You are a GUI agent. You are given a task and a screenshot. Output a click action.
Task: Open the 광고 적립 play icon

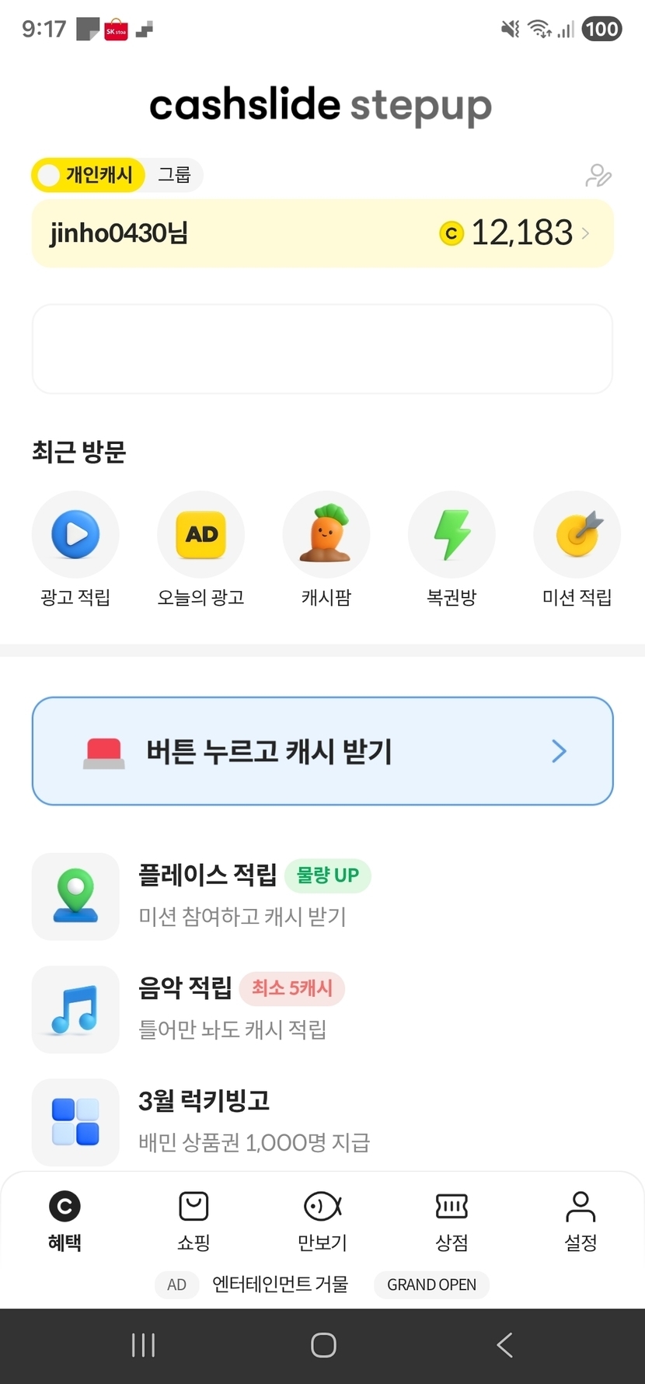pyautogui.click(x=75, y=534)
